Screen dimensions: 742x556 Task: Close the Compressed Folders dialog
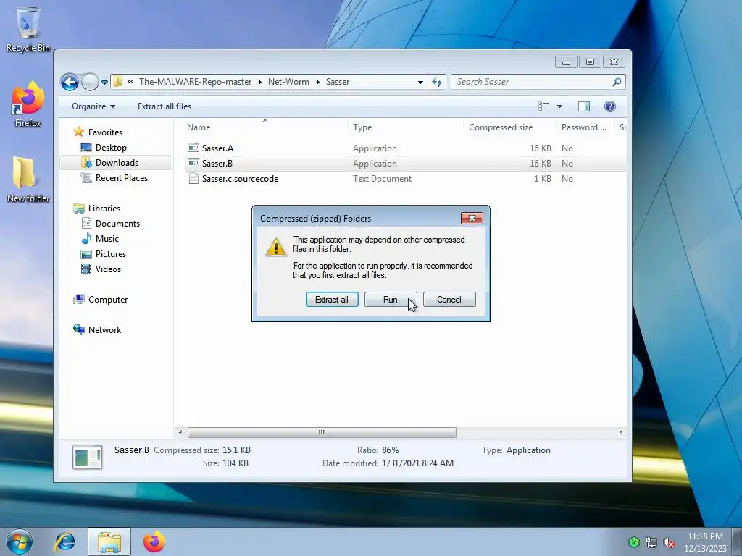[472, 218]
